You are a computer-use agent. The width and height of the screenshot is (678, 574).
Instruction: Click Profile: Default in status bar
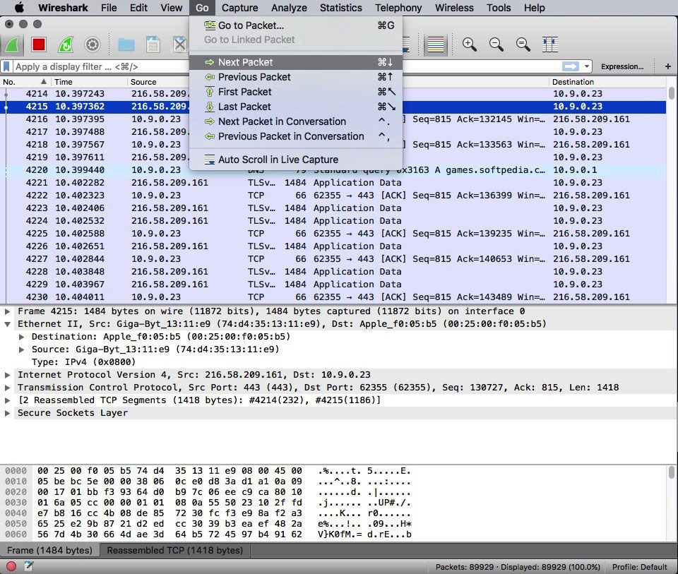[x=640, y=567]
